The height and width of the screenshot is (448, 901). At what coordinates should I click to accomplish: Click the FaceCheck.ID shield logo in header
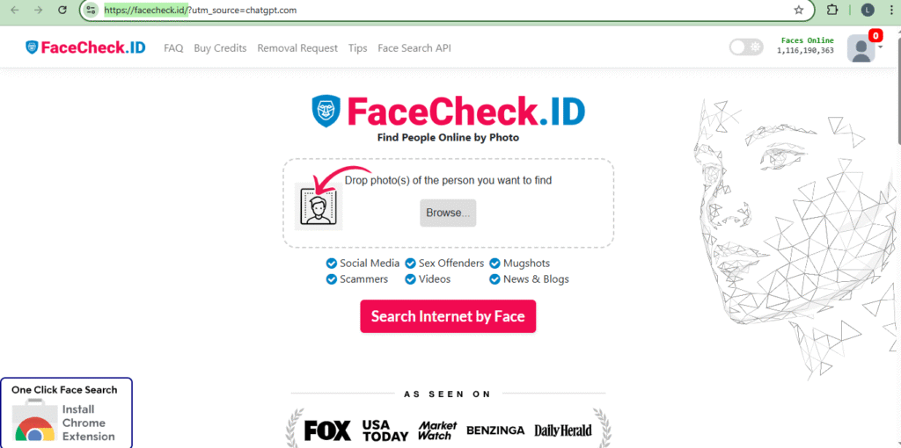[x=32, y=47]
